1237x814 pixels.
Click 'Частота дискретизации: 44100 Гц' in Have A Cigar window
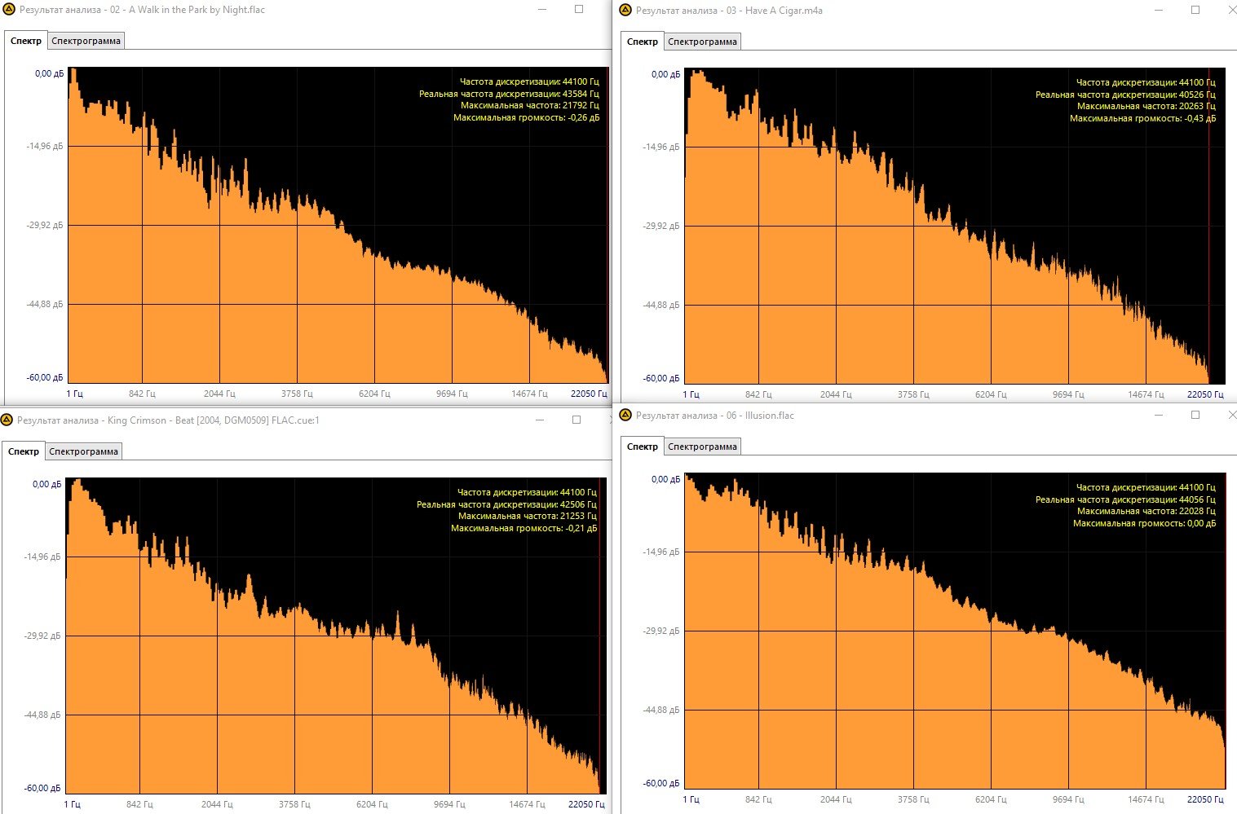1146,82
